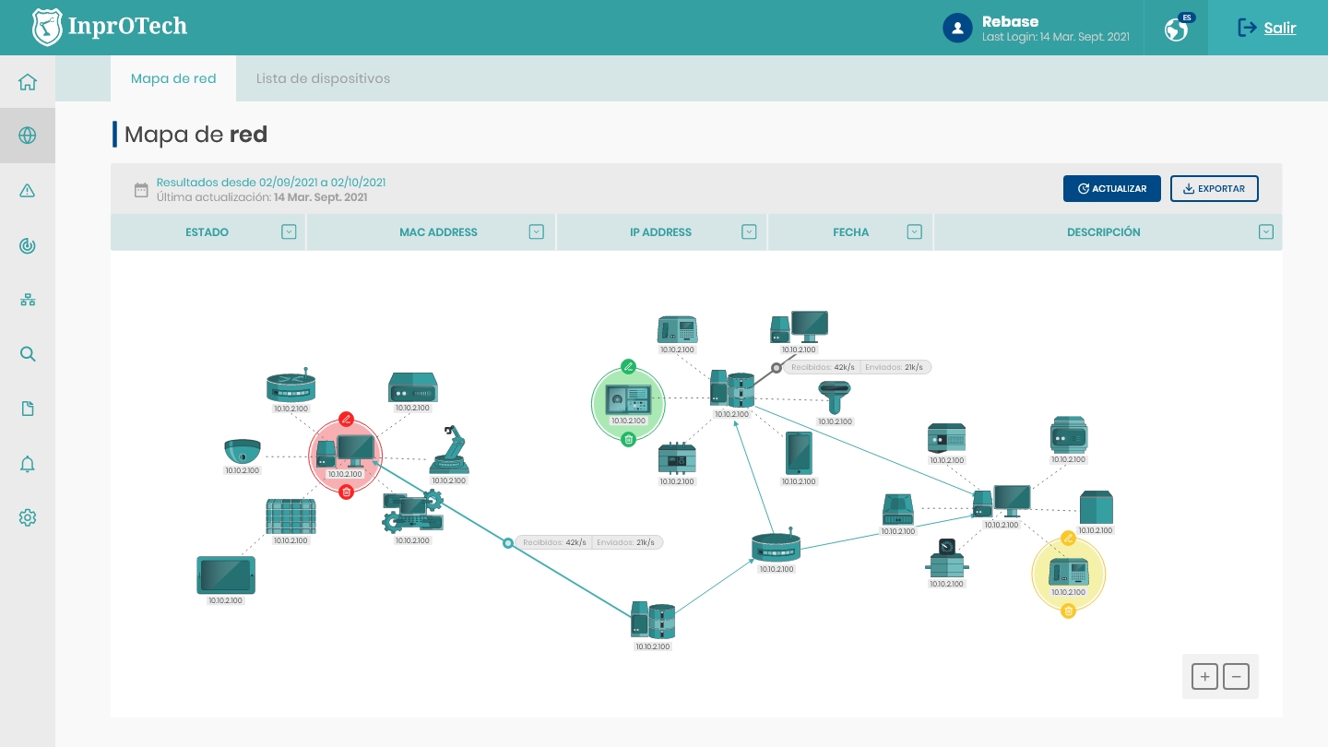This screenshot has width=1328, height=747.
Task: Expand the ESTADO column filter
Action: click(x=289, y=232)
